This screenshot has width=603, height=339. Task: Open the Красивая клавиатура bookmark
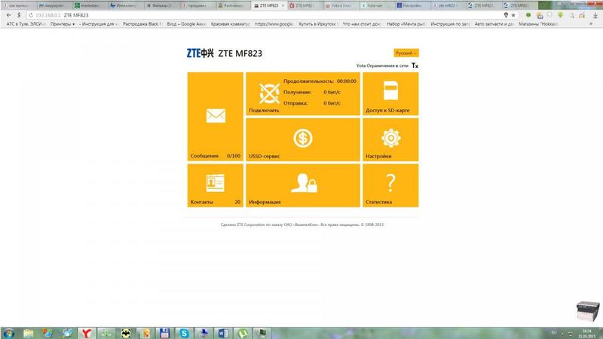(x=231, y=24)
